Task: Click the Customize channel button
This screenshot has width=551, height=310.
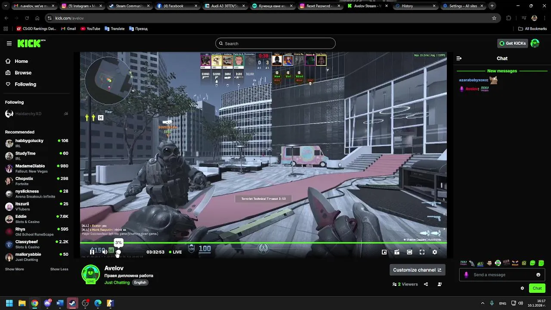Action: [x=417, y=270]
